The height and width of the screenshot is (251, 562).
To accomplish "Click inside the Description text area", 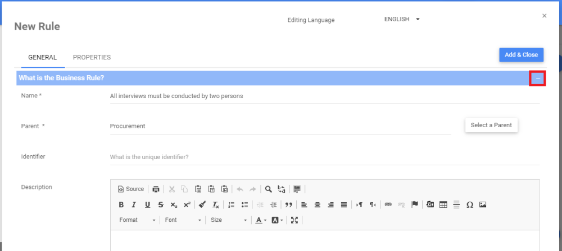I will click(325, 240).
